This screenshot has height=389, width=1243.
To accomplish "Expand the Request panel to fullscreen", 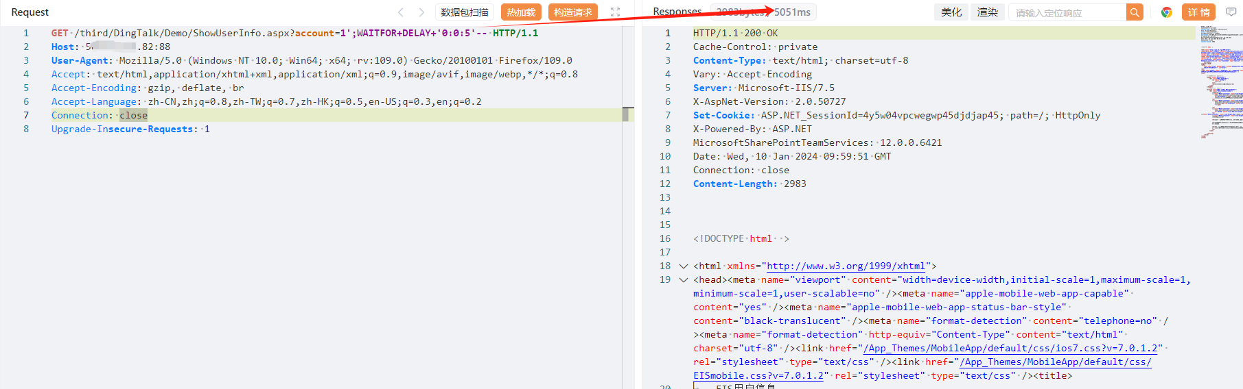I will point(615,12).
